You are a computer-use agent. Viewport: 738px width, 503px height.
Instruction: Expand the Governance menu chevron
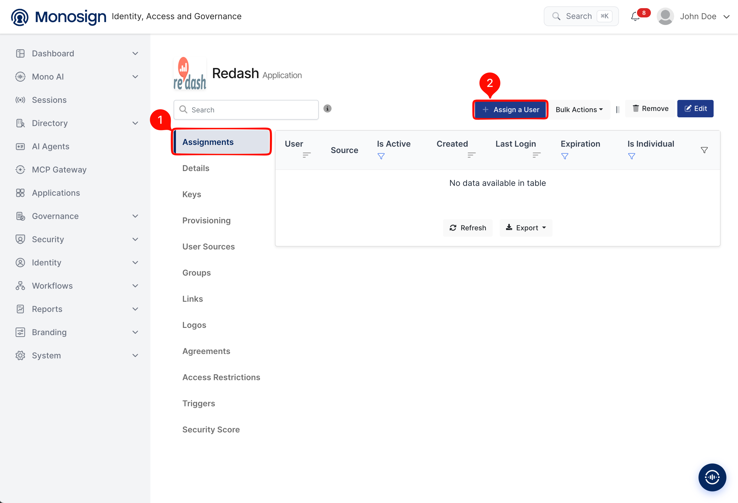[135, 216]
